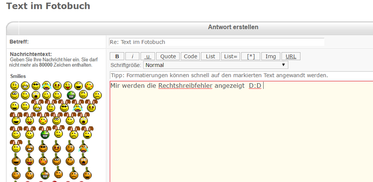Click the Betreff label
The width and height of the screenshot is (373, 182).
click(x=19, y=42)
